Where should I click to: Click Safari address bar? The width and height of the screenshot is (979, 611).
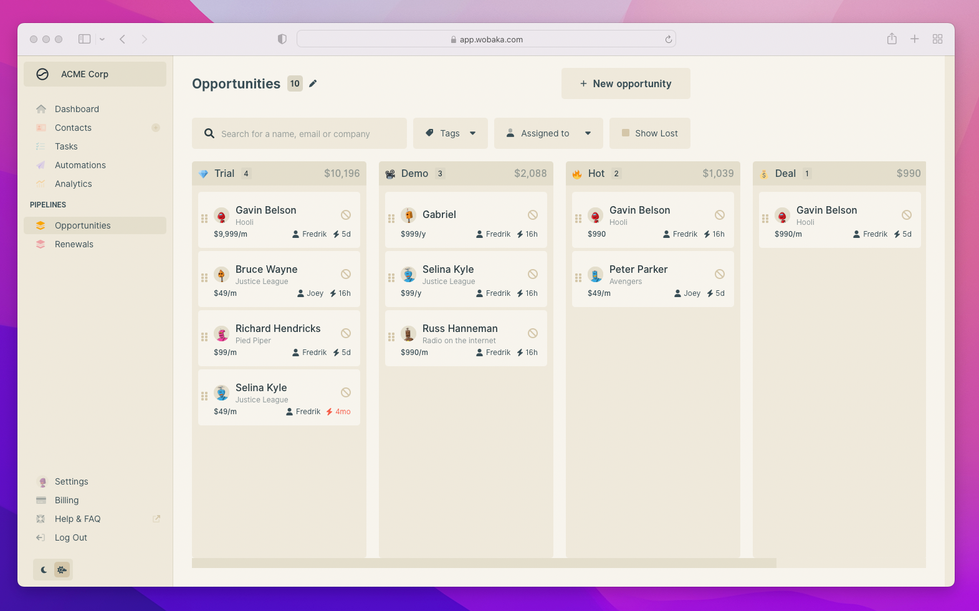click(x=486, y=39)
